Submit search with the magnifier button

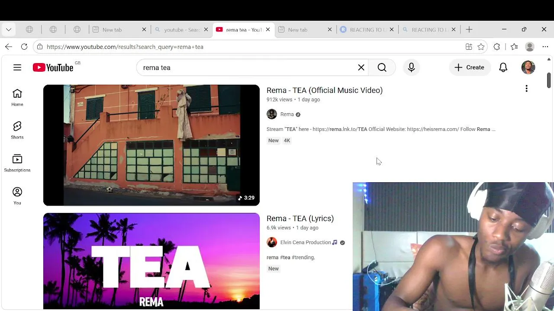click(382, 67)
